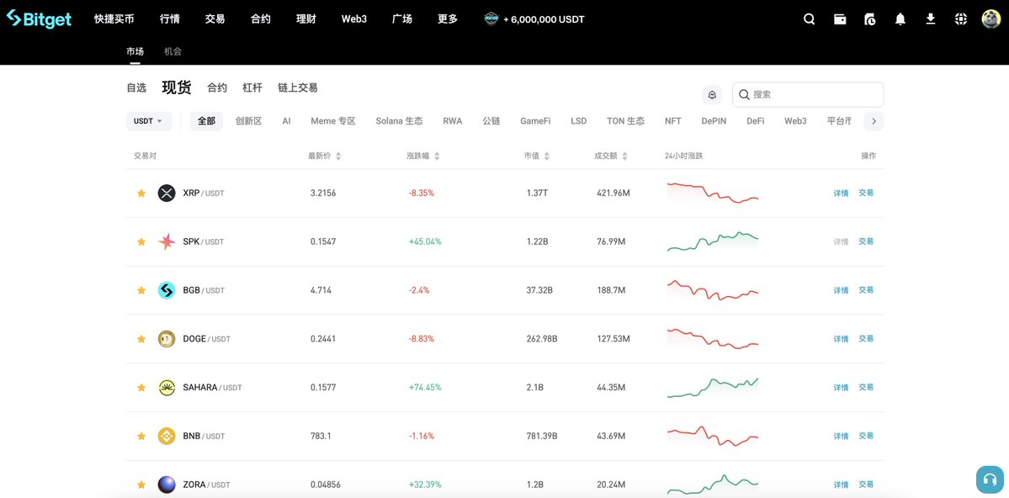Sort by 市值 column
Screen dimensions: 1009x498
pos(537,156)
